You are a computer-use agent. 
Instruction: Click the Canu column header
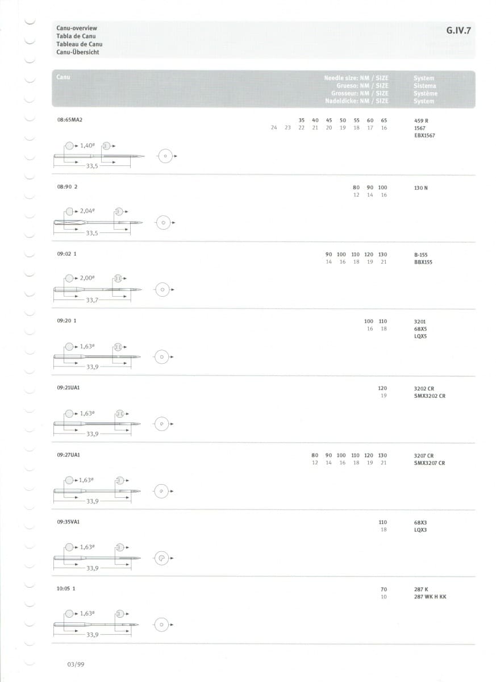coord(64,77)
